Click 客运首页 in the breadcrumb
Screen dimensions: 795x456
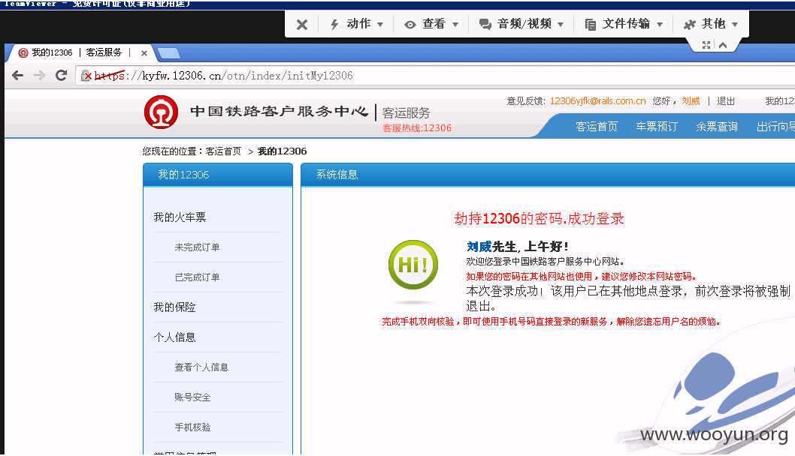click(224, 151)
